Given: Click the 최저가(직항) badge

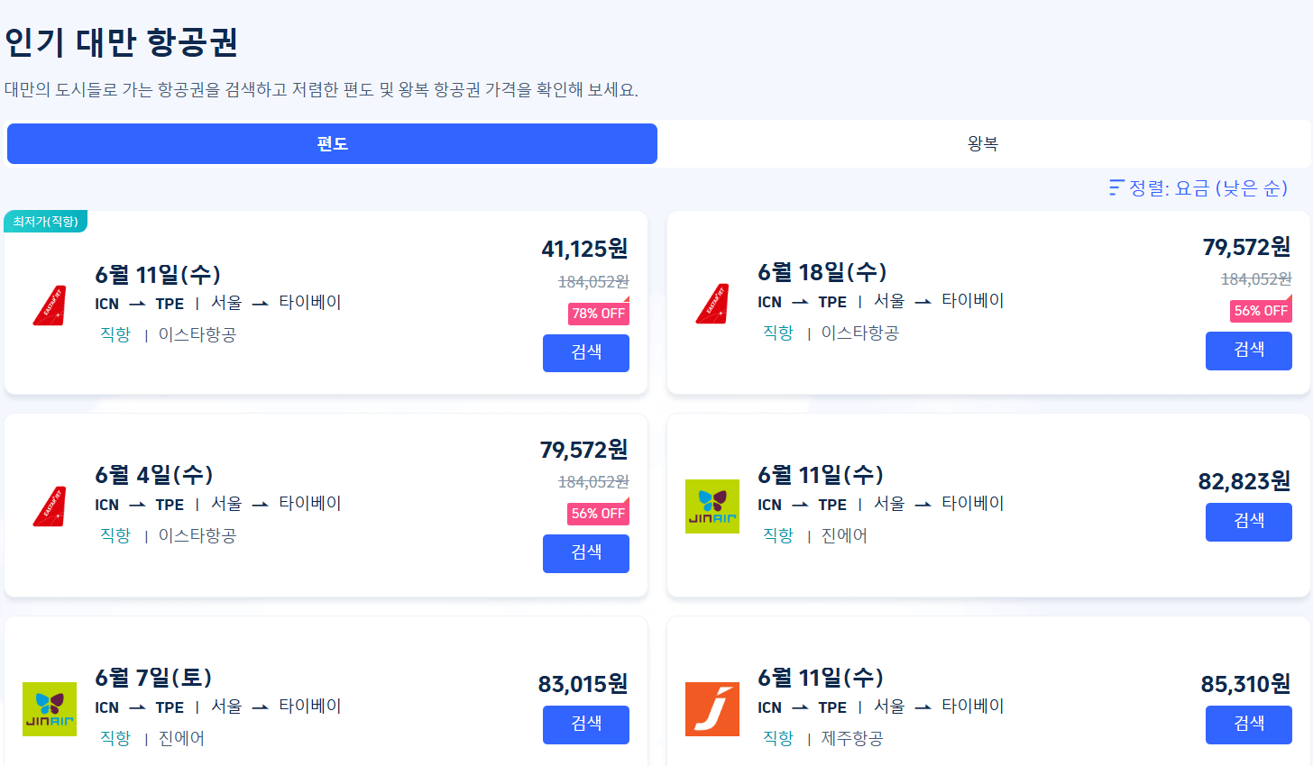Looking at the screenshot, I should click(45, 219).
